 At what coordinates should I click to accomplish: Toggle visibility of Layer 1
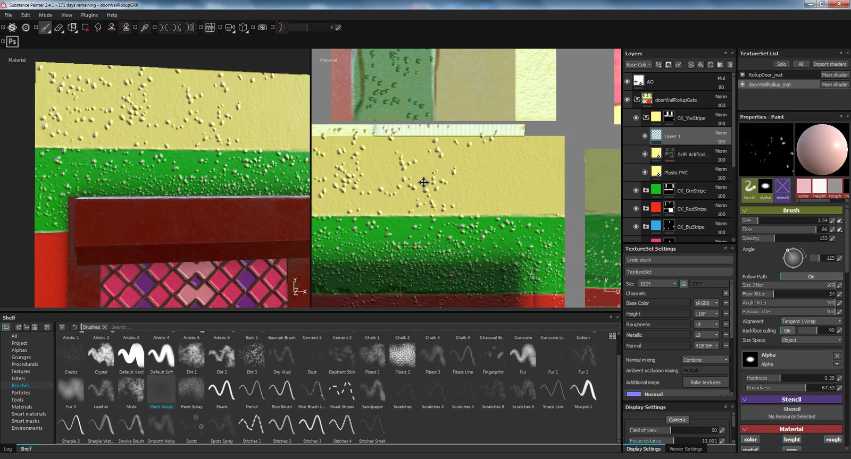645,136
